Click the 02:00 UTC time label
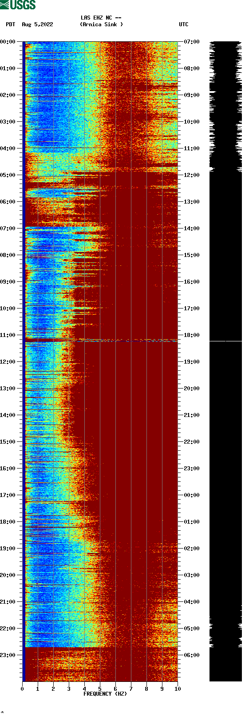Image resolution: width=245 pixels, height=717 pixels. pyautogui.click(x=192, y=549)
